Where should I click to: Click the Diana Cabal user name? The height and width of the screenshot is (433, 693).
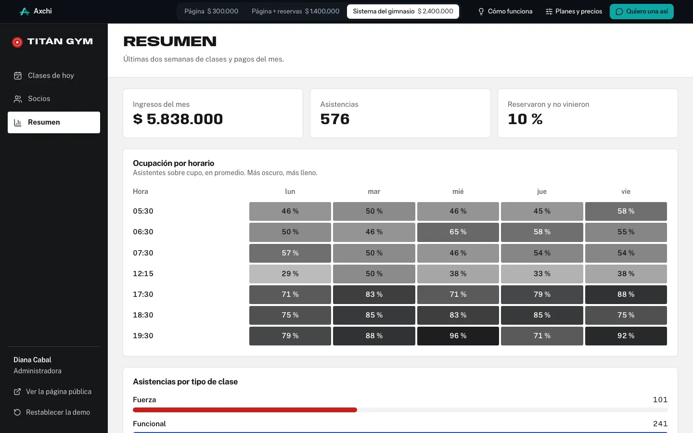pyautogui.click(x=32, y=360)
